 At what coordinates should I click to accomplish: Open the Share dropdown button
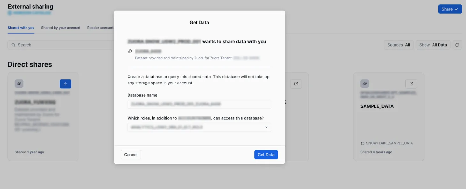[x=450, y=9]
